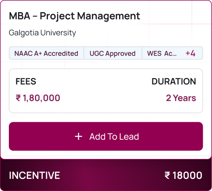
Task: Open the MBA – Project Management course title
Action: [74, 16]
